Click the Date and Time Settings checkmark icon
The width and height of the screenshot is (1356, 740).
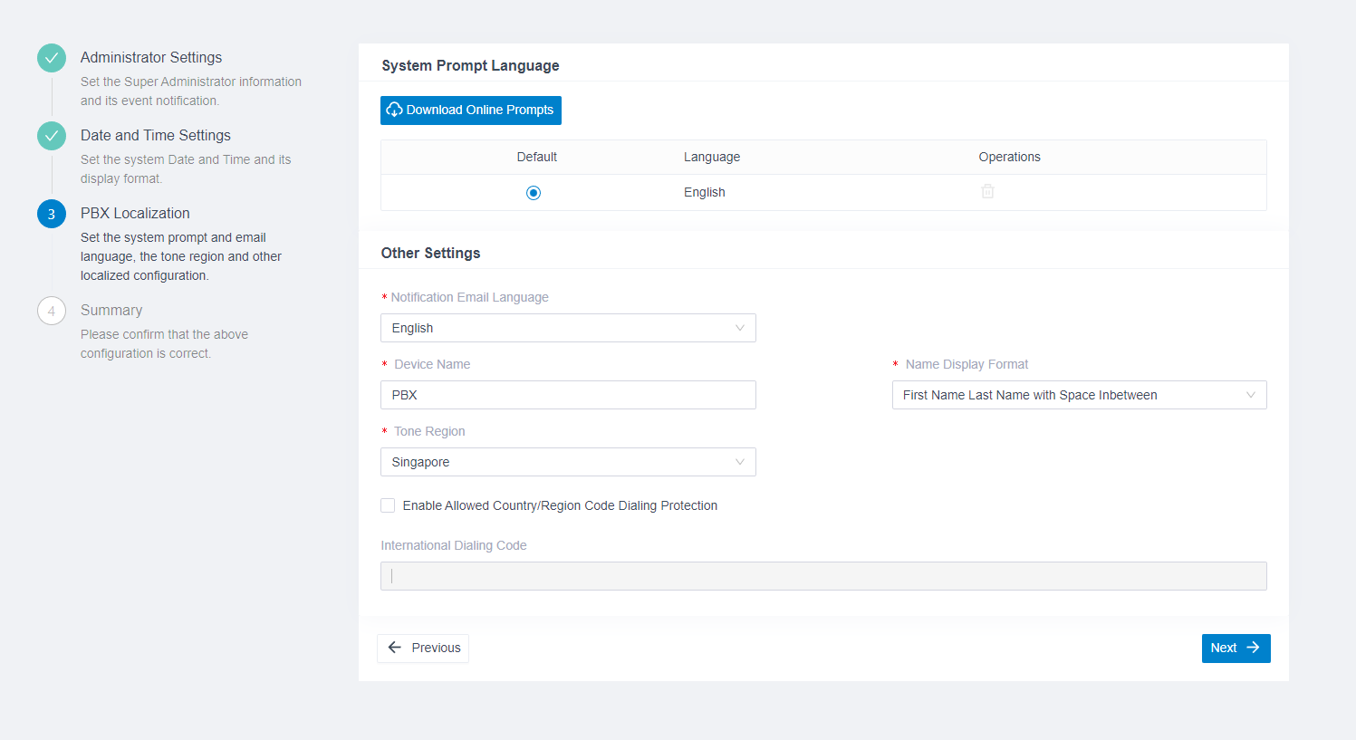(52, 136)
